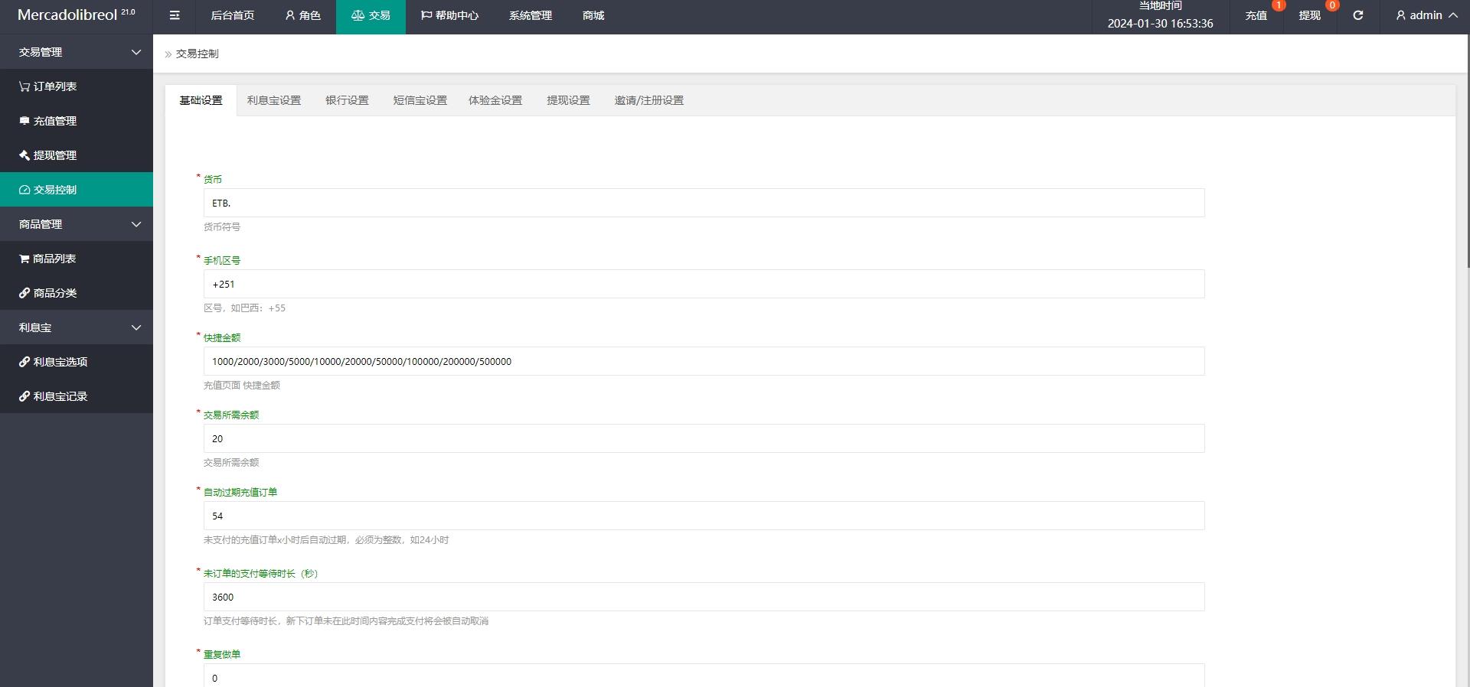
Task: Click the 货币 currency input field
Action: [704, 203]
